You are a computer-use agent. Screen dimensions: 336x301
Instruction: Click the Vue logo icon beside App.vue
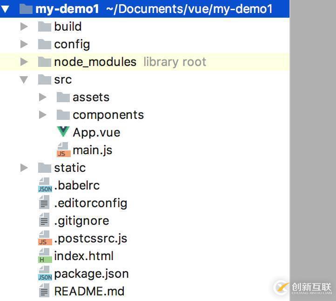click(x=63, y=132)
